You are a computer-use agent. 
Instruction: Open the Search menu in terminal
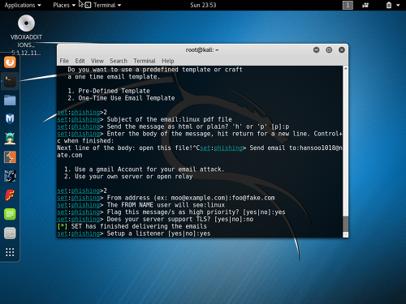click(x=119, y=61)
